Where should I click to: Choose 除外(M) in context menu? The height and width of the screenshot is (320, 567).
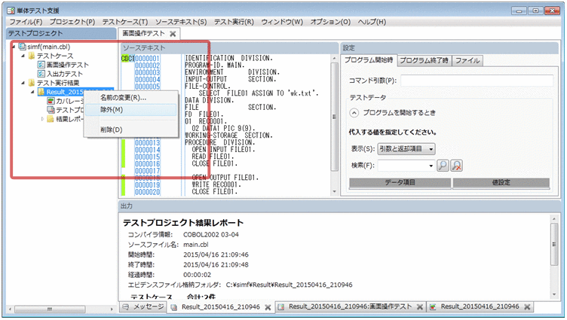(x=130, y=109)
